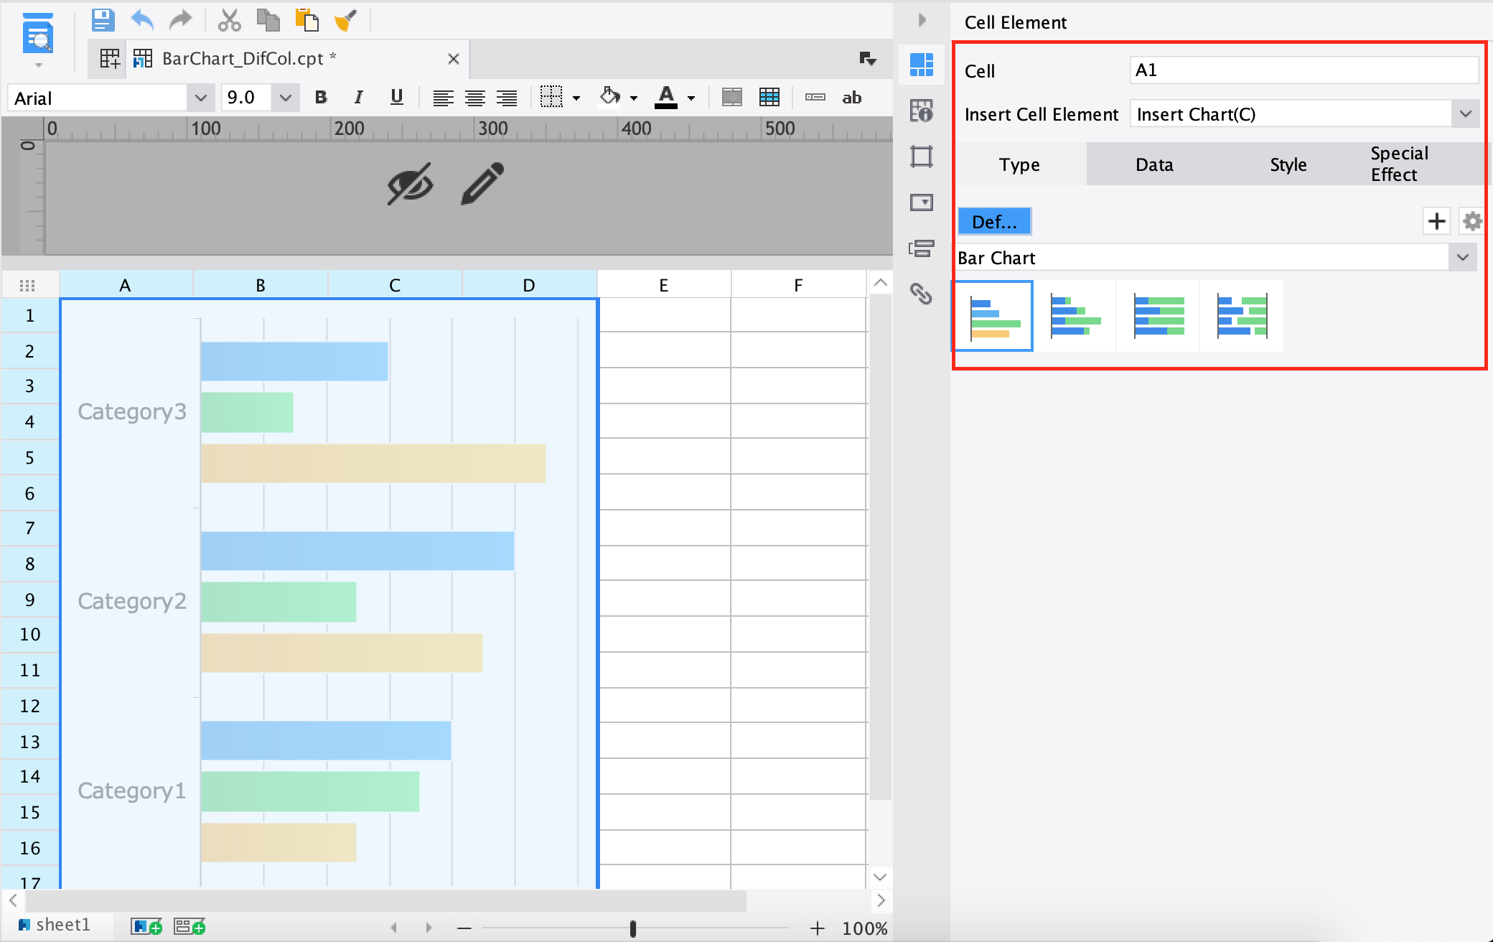Open the hyperlink panel in the right sidebar
The width and height of the screenshot is (1493, 942).
pos(921,294)
